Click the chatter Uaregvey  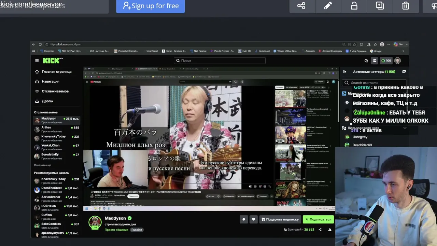pyautogui.click(x=360, y=137)
